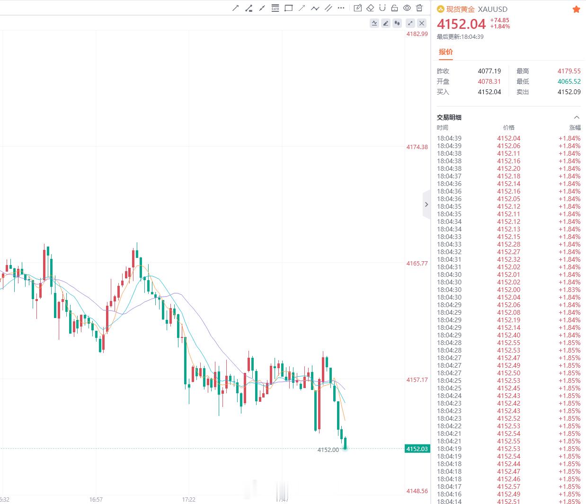Expand chart to fullscreen
Screen dimensions: 586x504
pyautogui.click(x=410, y=23)
